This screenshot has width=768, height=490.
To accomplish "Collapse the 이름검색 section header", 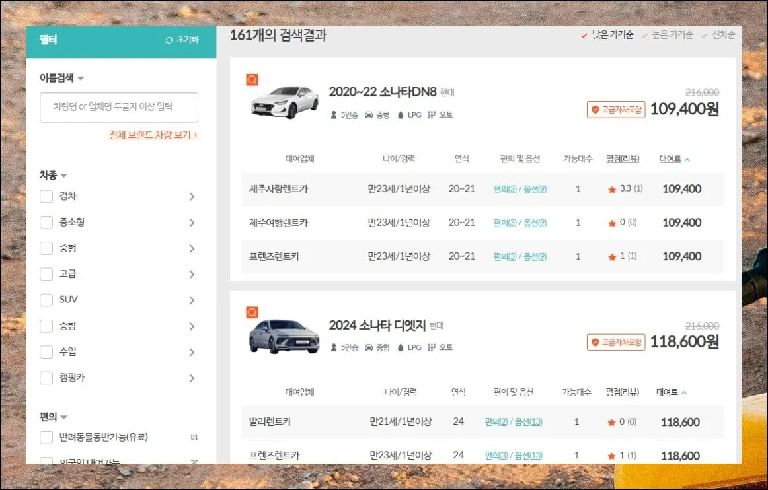I will point(61,78).
